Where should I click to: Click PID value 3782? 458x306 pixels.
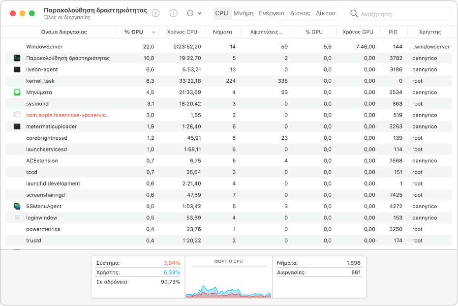coord(396,58)
